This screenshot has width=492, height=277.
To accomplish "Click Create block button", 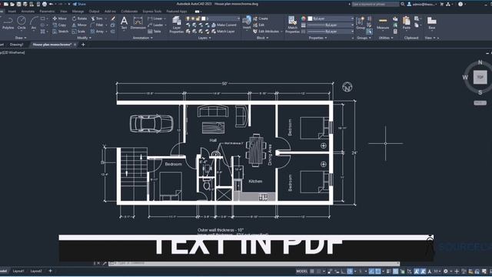I will pos(261,18).
